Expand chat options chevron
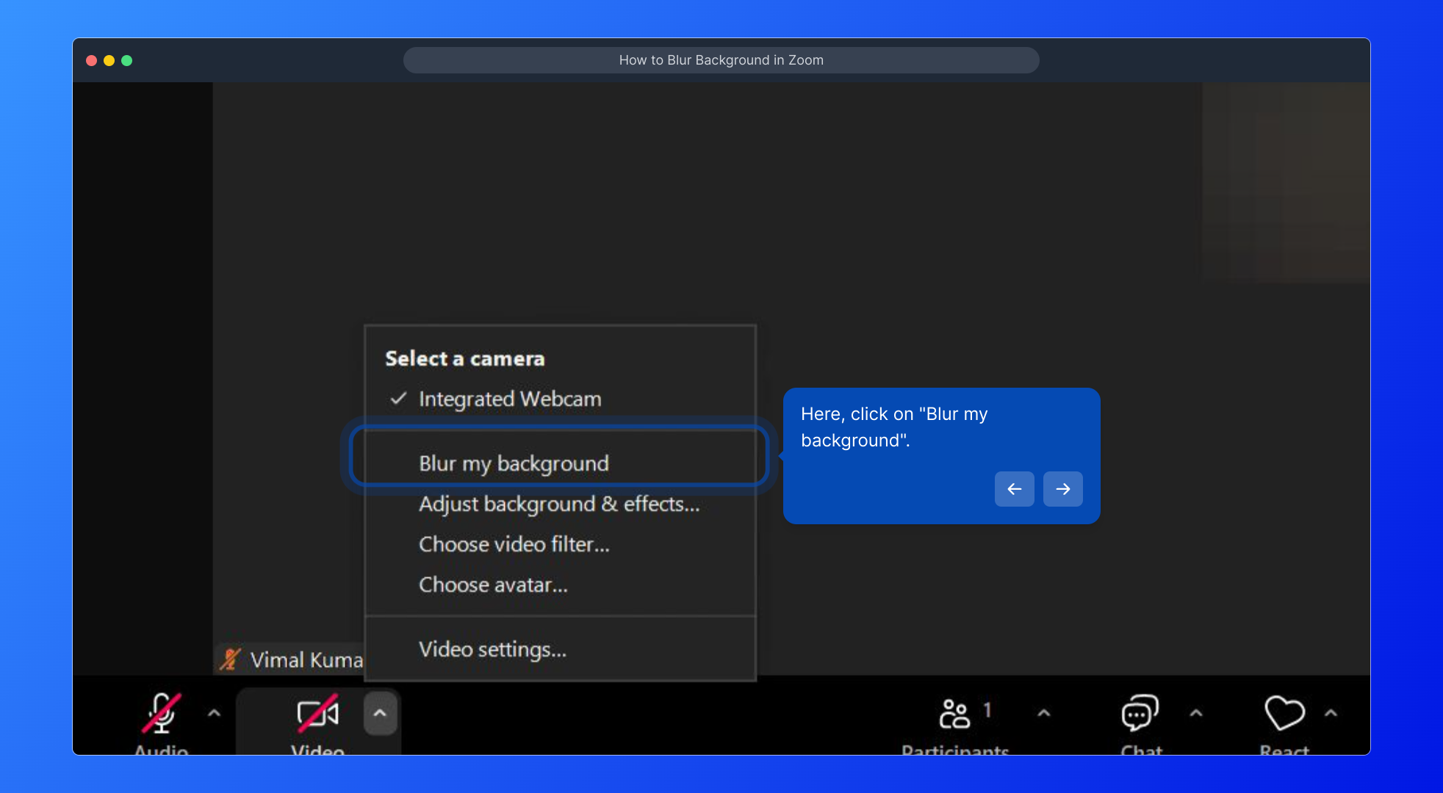1443x793 pixels. 1196,713
